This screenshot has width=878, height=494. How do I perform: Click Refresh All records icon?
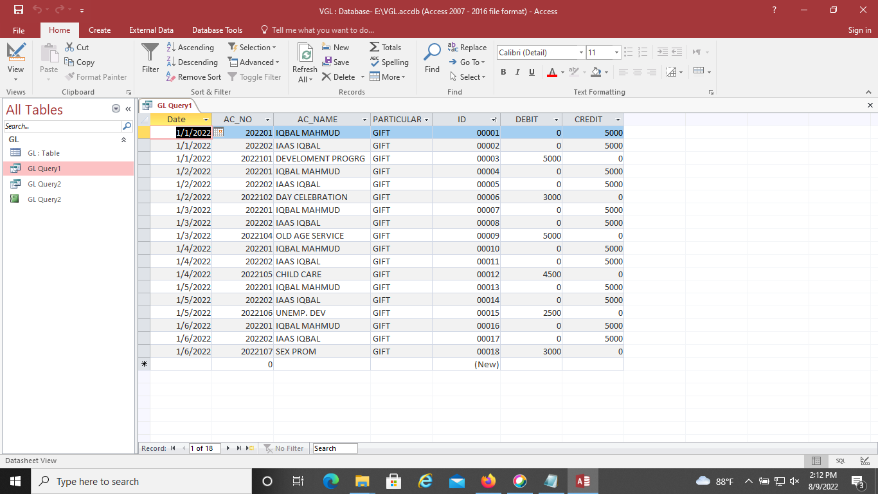coord(305,54)
